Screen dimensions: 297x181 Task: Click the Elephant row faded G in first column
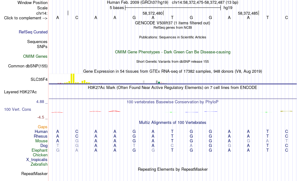click(x=58, y=150)
